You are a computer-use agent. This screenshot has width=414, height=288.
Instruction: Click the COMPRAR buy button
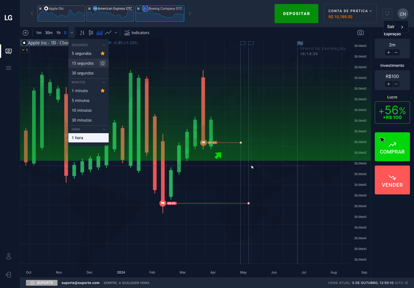pyautogui.click(x=392, y=147)
